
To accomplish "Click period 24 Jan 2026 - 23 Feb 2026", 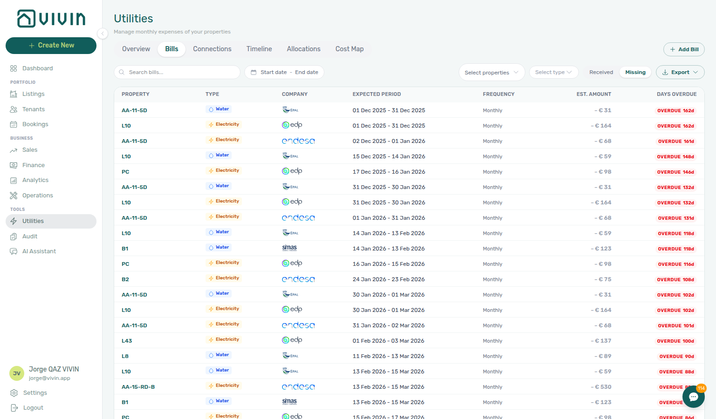I will 388,279.
